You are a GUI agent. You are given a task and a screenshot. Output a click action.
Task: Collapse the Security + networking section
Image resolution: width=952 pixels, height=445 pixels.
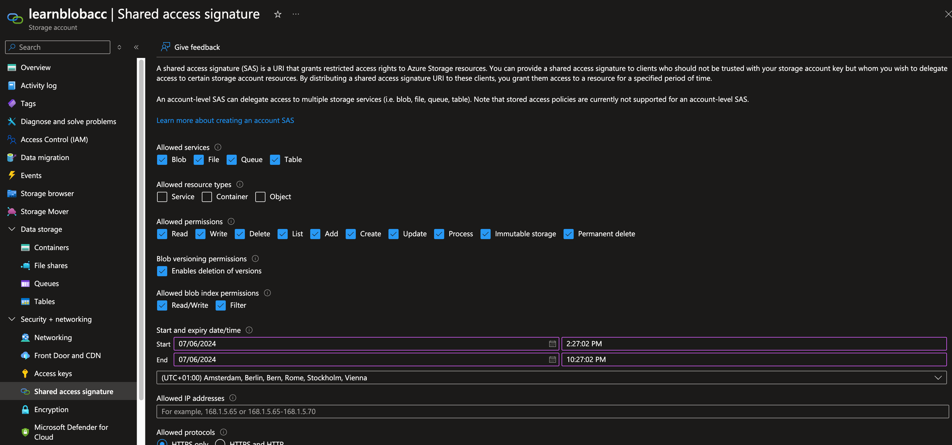[12, 320]
